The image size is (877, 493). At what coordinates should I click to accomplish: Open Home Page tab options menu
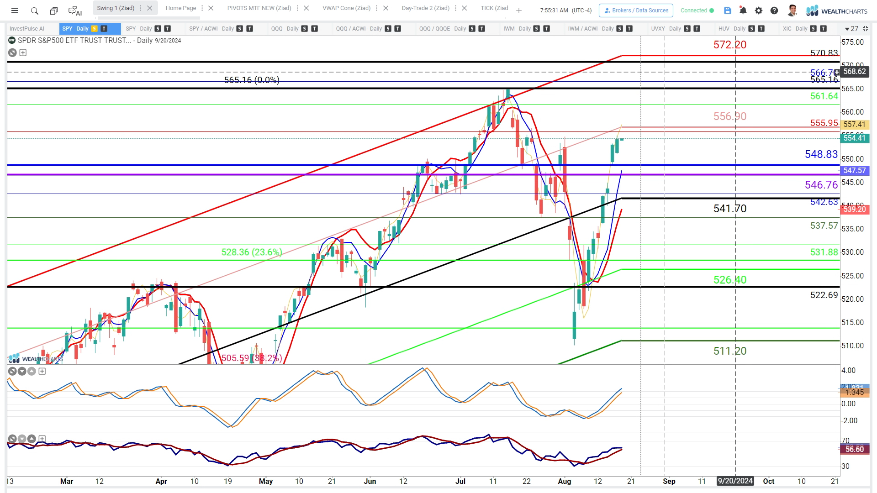tap(202, 8)
